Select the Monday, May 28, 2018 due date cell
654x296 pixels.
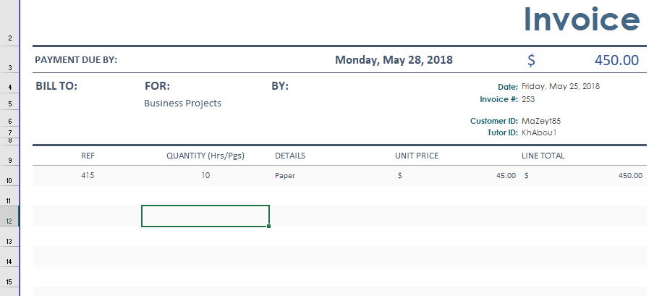tap(394, 59)
